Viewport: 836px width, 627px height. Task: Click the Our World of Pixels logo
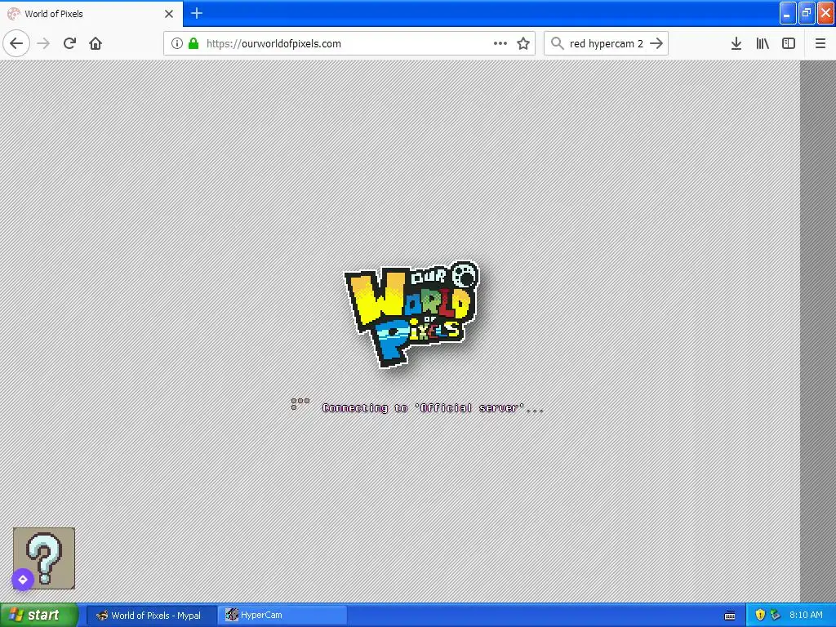pos(412,314)
